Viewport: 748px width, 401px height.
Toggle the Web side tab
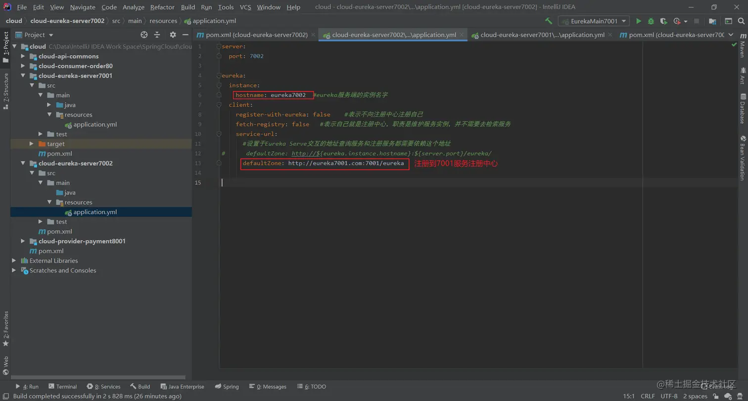(x=5, y=366)
